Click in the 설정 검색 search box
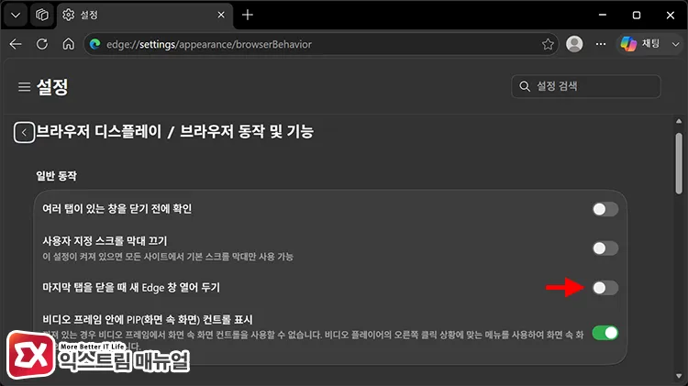 tap(586, 86)
